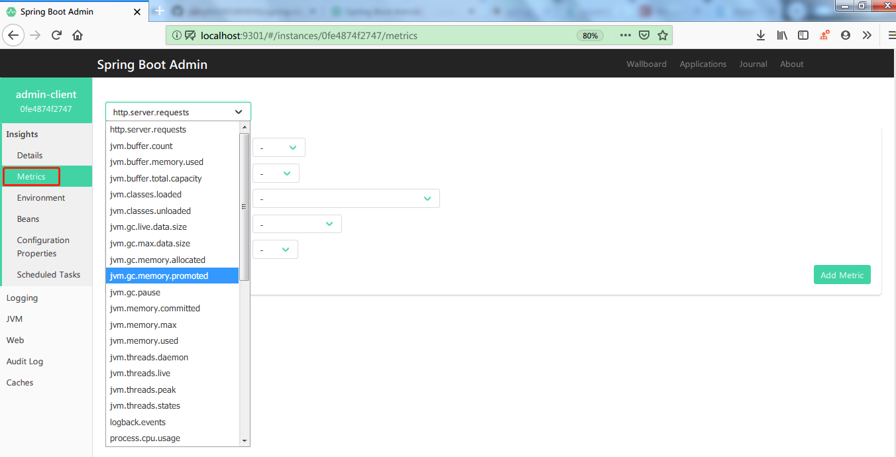Open Beans in the sidebar
The image size is (896, 457).
point(28,219)
